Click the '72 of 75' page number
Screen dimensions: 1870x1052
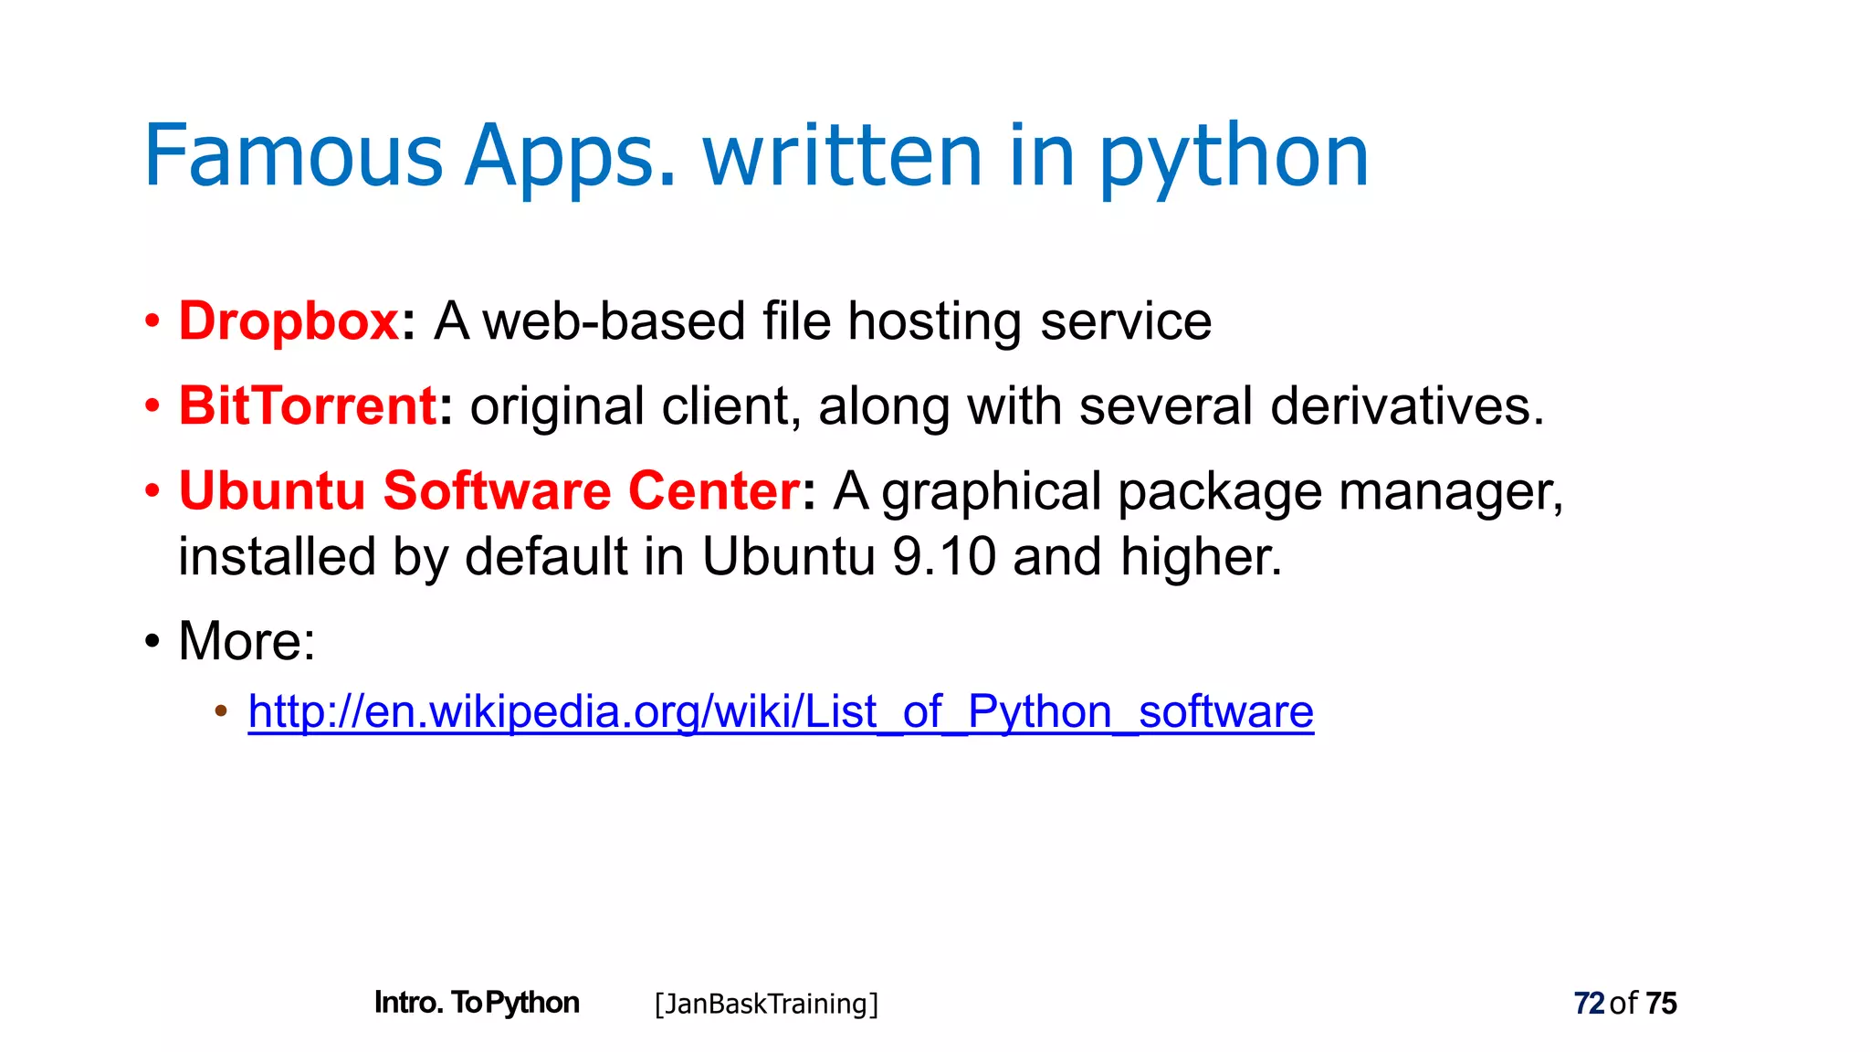(x=1625, y=1004)
